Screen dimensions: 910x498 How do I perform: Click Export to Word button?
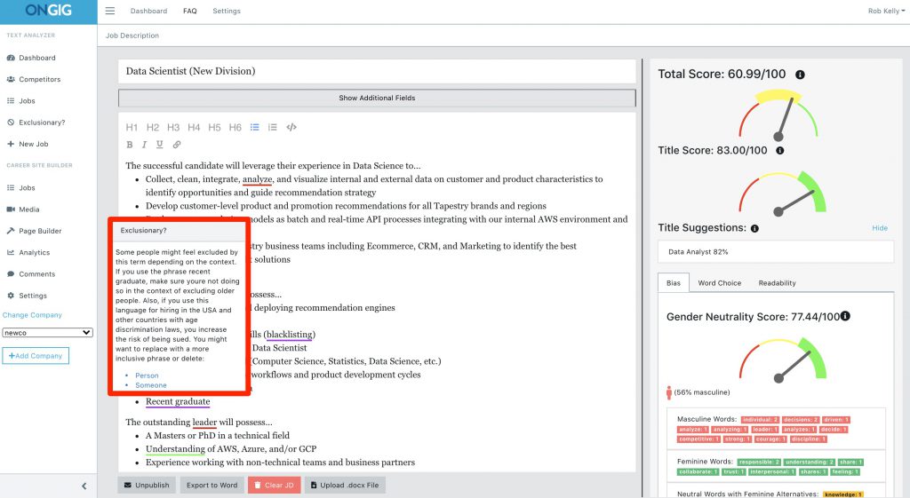coord(212,486)
